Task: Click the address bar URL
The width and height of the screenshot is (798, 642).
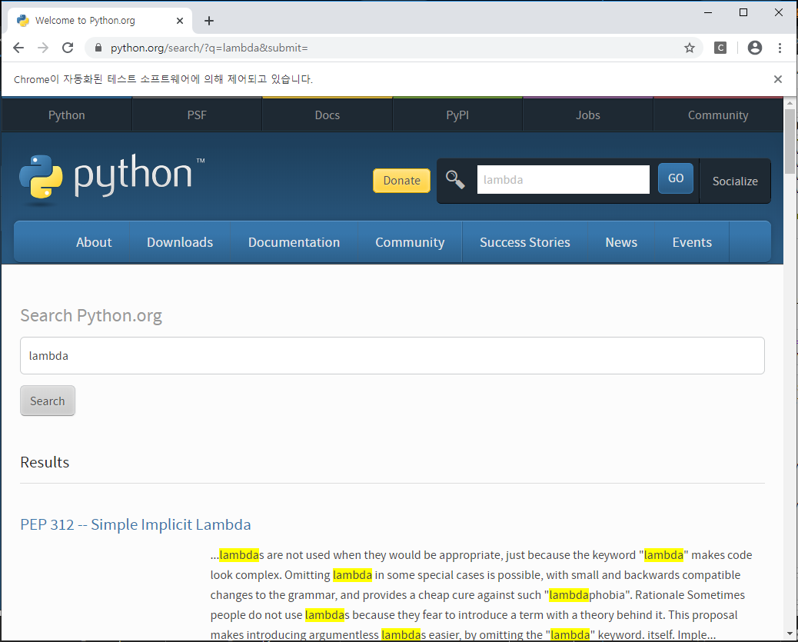Action: pyautogui.click(x=209, y=48)
